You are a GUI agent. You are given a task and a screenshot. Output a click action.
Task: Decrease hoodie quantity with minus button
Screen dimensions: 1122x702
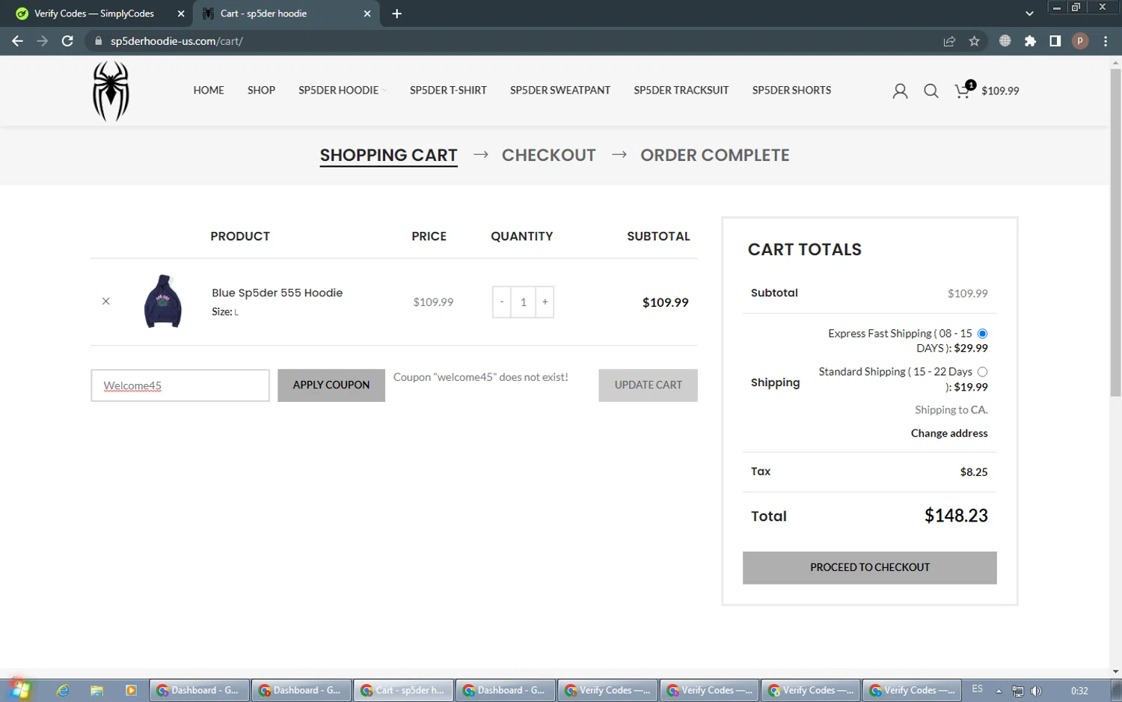coord(502,302)
